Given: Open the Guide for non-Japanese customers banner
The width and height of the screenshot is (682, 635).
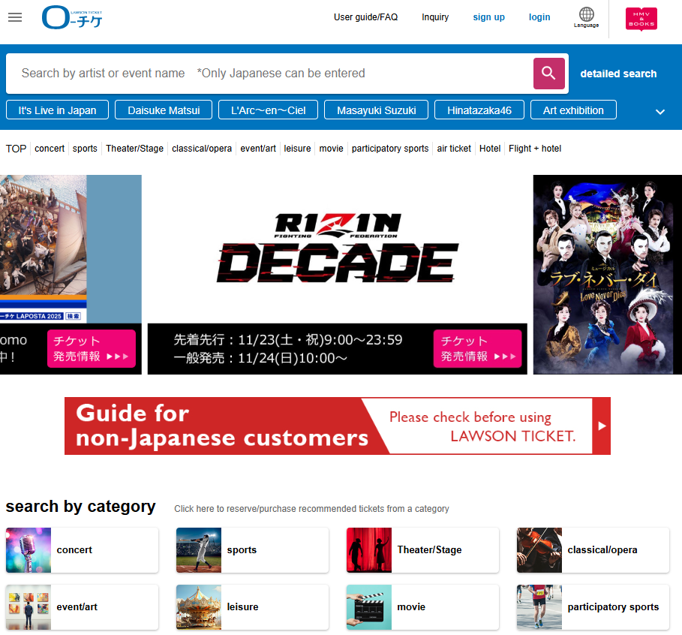Looking at the screenshot, I should 337,426.
